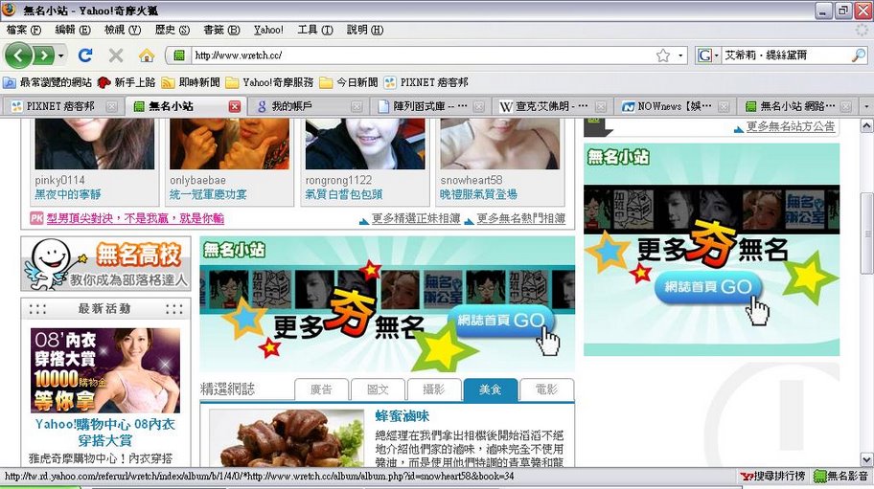Open the 檢視 (V) menu
The width and height of the screenshot is (874, 489).
click(x=123, y=30)
